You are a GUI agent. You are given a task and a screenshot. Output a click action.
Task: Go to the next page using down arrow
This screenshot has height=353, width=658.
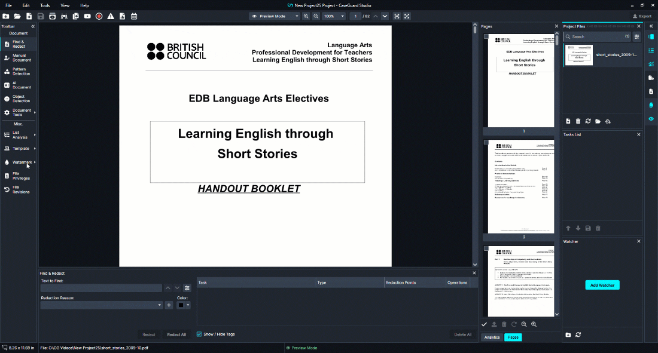[x=385, y=16]
